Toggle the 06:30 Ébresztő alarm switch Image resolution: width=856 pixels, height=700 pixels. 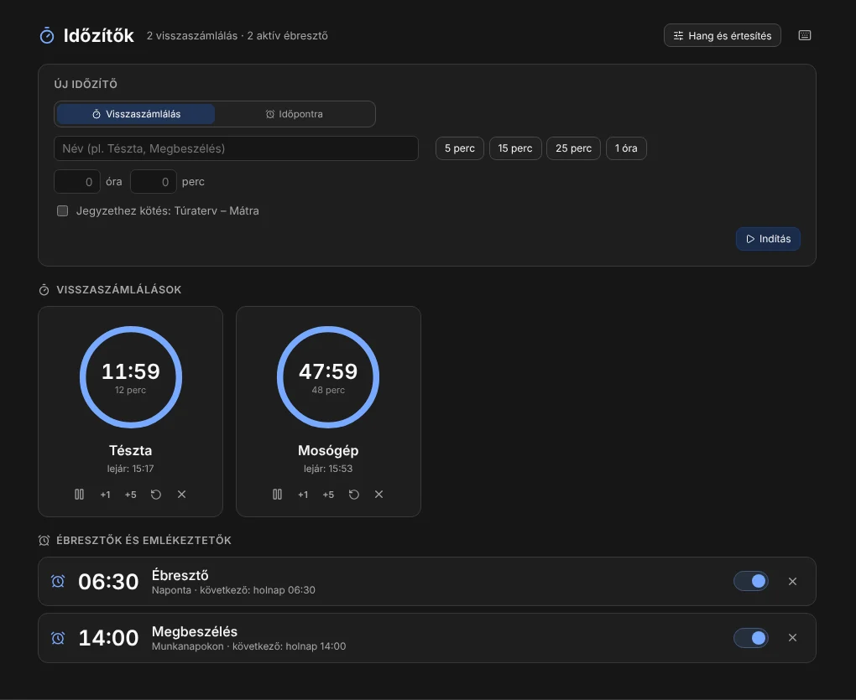(751, 581)
